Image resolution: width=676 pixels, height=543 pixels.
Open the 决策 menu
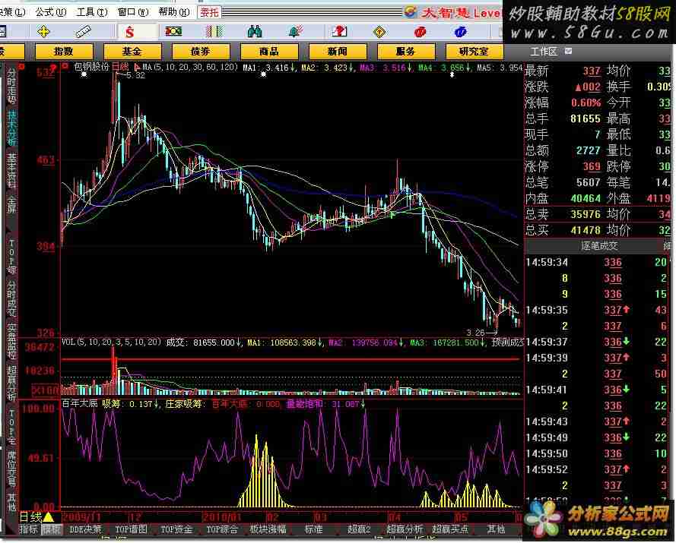[13, 12]
